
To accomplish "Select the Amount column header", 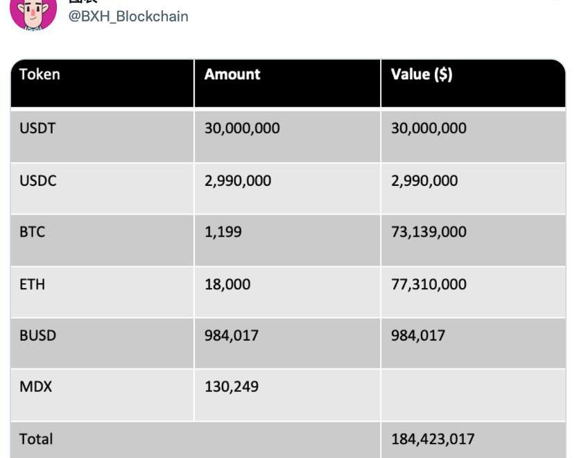I will 287,83.
